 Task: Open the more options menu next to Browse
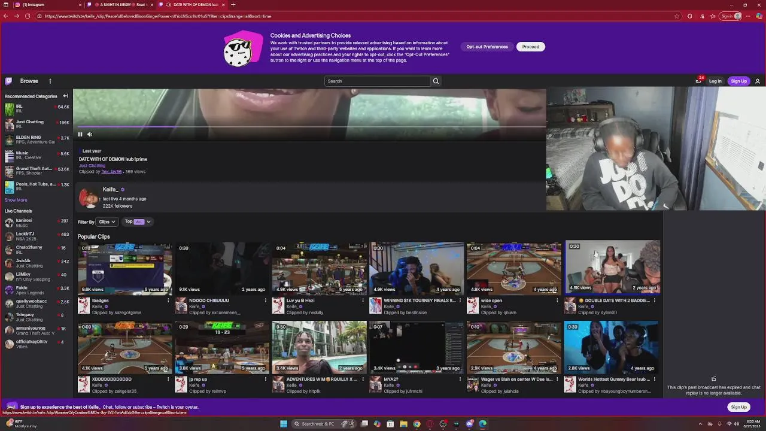pyautogui.click(x=50, y=81)
